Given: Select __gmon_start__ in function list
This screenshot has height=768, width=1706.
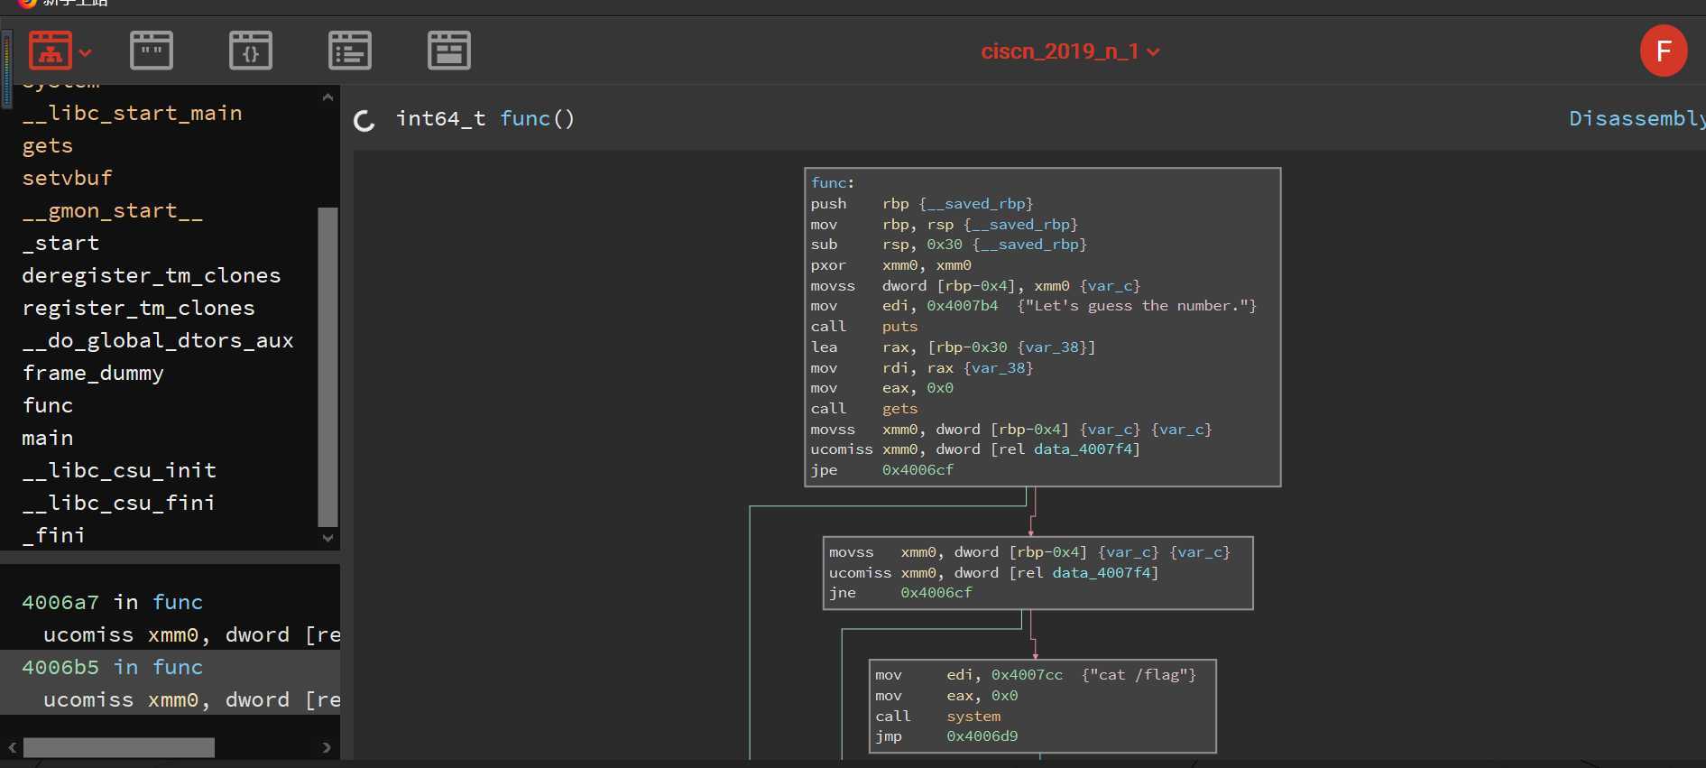Looking at the screenshot, I should point(112,210).
